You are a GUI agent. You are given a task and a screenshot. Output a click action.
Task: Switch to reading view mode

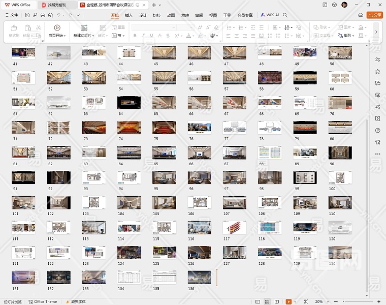point(277,301)
